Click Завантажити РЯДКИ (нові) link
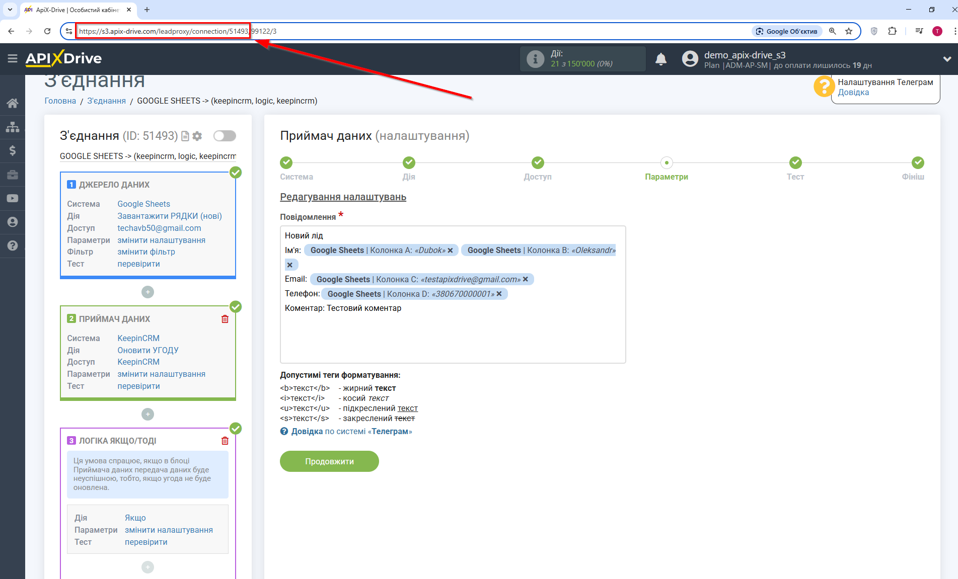958x579 pixels. click(170, 216)
